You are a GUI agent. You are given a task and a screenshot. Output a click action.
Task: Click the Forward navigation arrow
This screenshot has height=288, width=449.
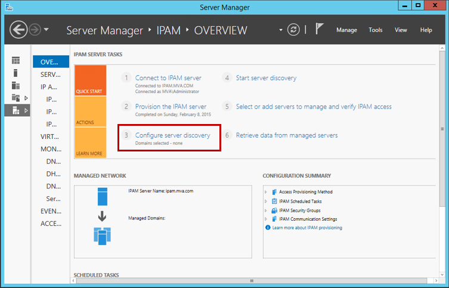(x=35, y=30)
